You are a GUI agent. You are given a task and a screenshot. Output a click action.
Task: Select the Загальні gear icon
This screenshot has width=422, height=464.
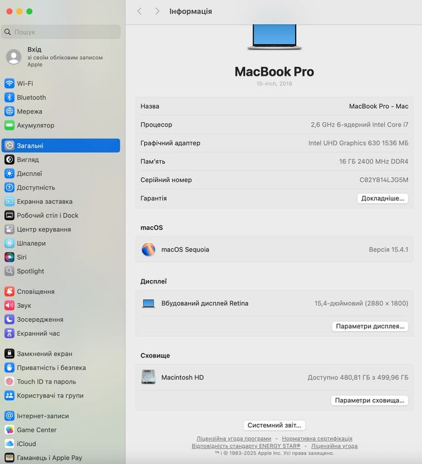click(9, 145)
